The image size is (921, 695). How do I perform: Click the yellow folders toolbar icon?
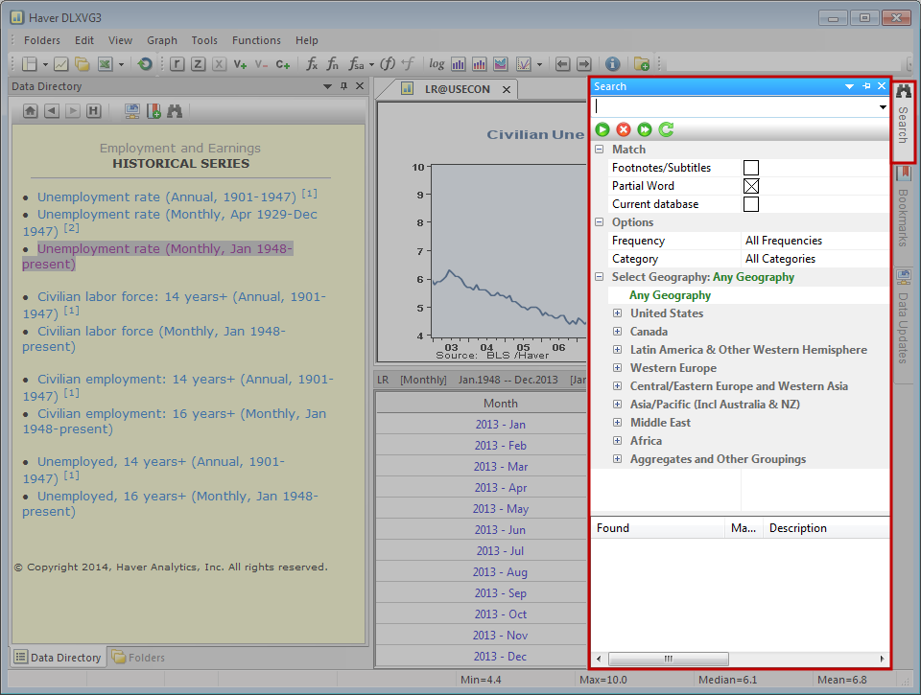(83, 63)
